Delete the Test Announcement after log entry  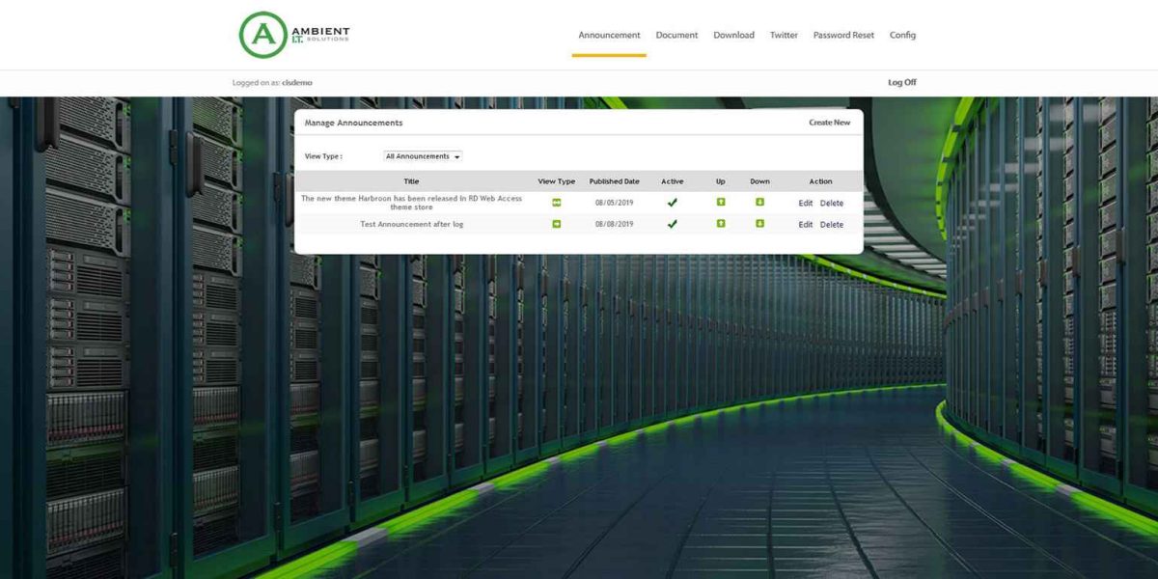click(x=830, y=224)
